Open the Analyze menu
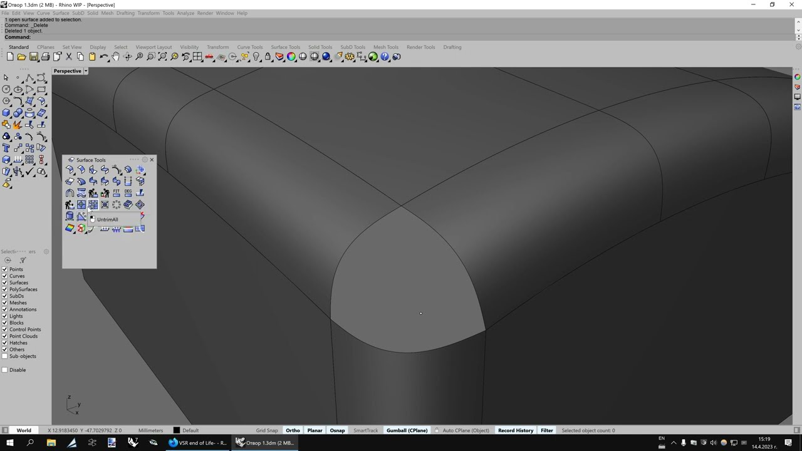This screenshot has height=451, width=802. [185, 13]
